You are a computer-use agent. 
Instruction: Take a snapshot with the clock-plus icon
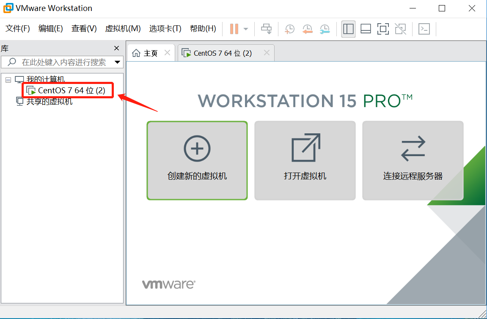290,29
